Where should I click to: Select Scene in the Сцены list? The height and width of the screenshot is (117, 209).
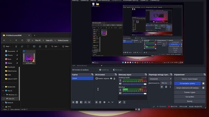tap(82, 78)
